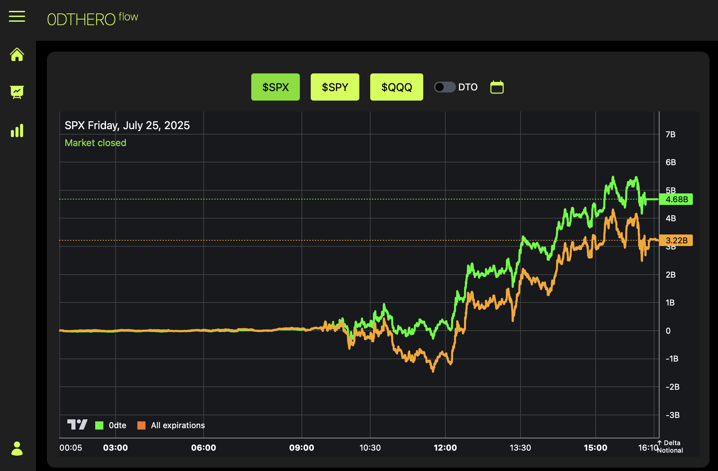Click the All expirations legend text
This screenshot has width=718, height=471.
coord(178,425)
